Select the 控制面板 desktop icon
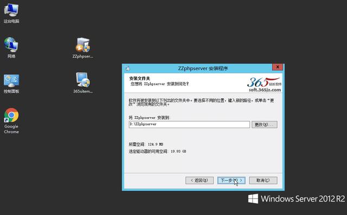347x215 pixels. pos(11,84)
